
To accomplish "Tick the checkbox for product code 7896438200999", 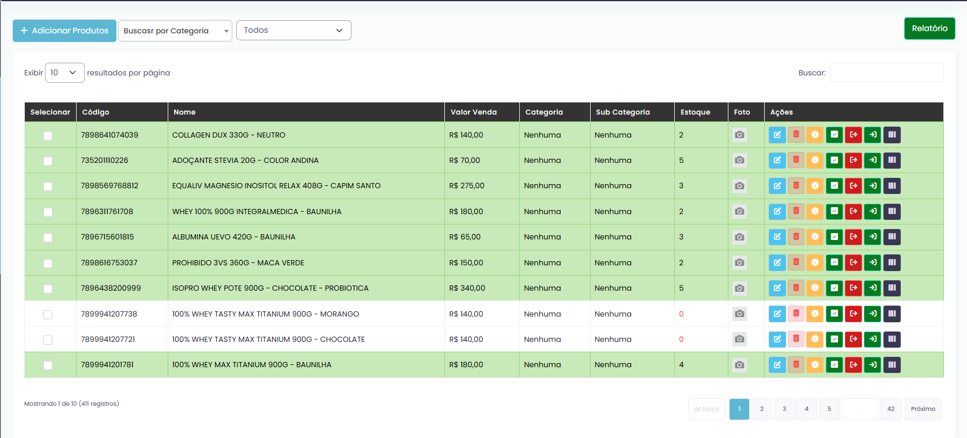I will pyautogui.click(x=48, y=289).
